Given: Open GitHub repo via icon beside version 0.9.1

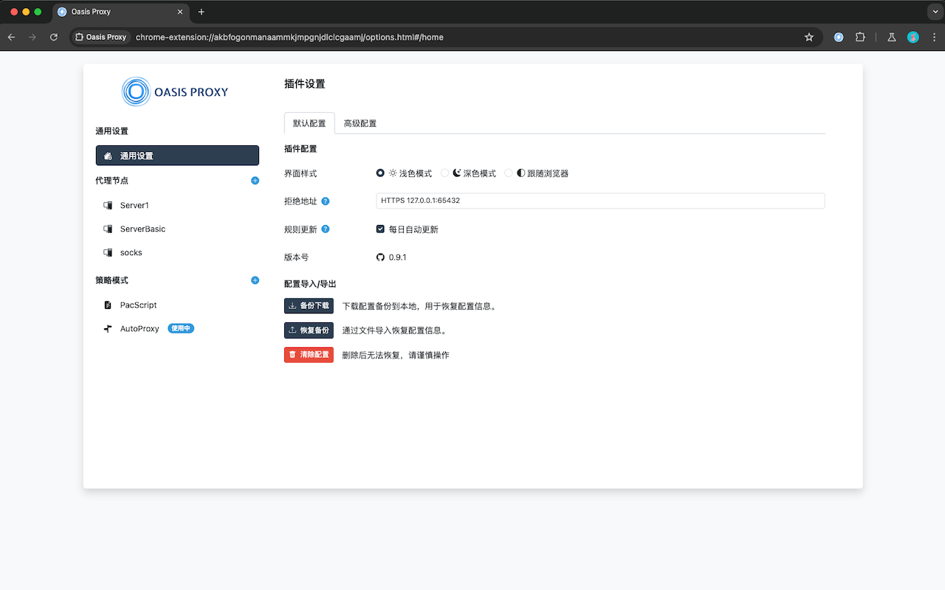Looking at the screenshot, I should click(380, 257).
